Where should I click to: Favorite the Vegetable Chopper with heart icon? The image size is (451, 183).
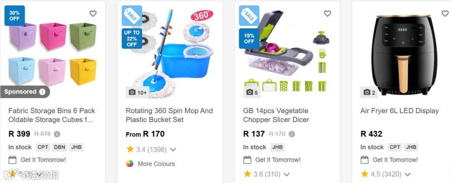327,14
